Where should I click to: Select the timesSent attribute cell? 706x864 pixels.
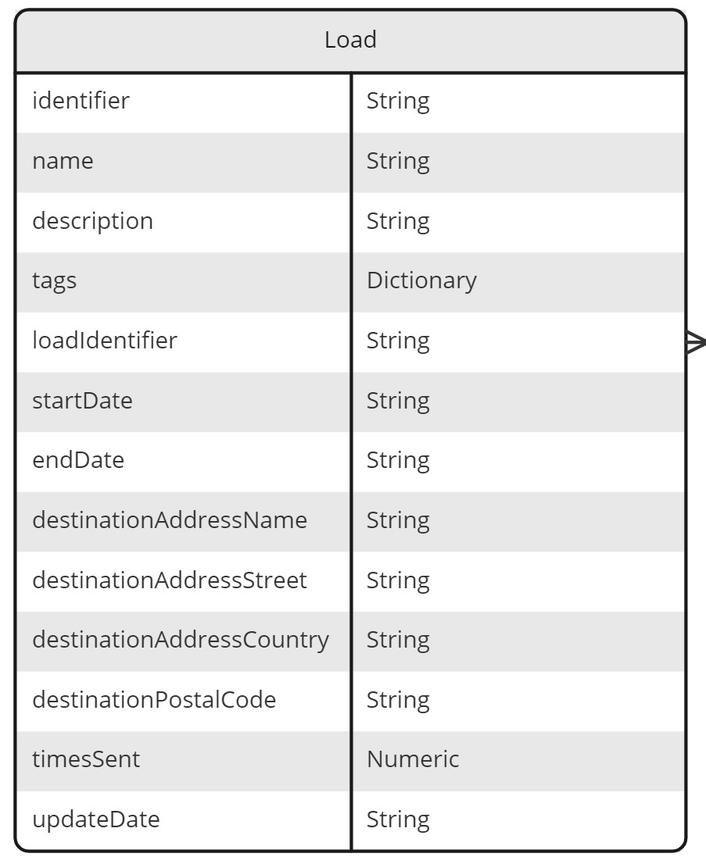pyautogui.click(x=183, y=761)
